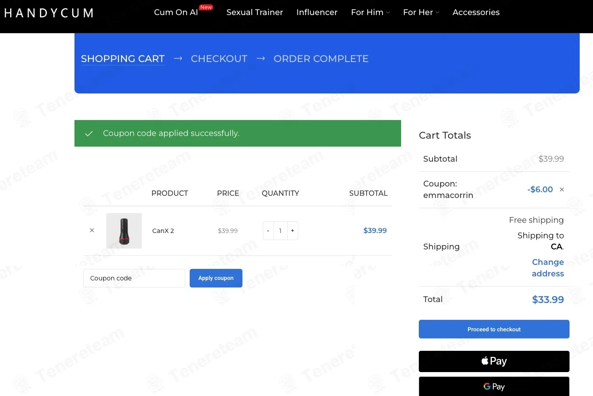The width and height of the screenshot is (593, 396).
Task: Click the quantity number field
Action: point(280,231)
